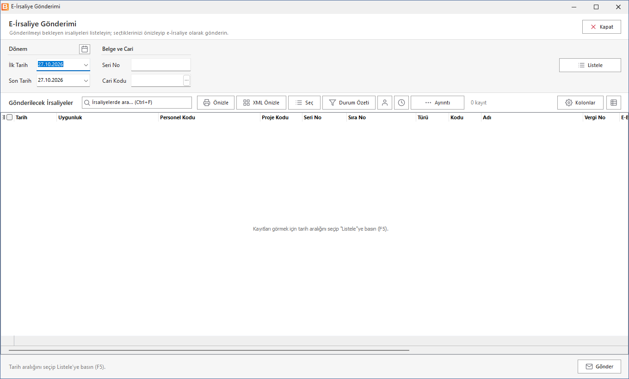629x379 pixels.
Task: Click the Vergi No column header
Action: click(601, 117)
